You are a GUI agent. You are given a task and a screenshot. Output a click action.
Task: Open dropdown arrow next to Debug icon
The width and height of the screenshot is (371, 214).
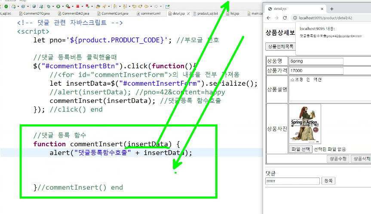pos(53,6)
